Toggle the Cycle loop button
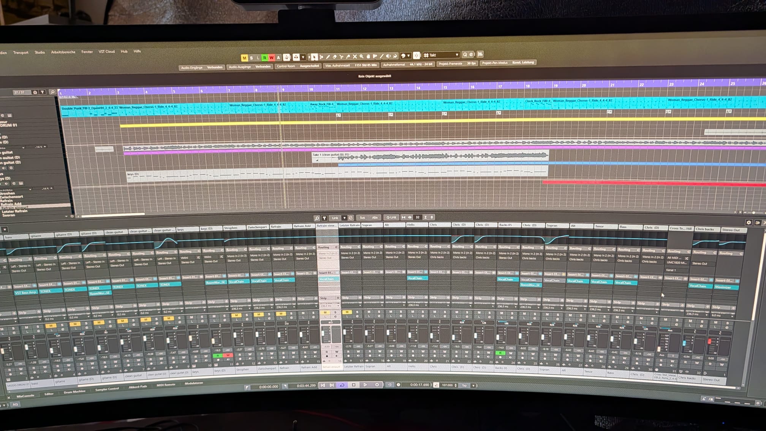Viewport: 766px width, 431px height. coord(342,385)
